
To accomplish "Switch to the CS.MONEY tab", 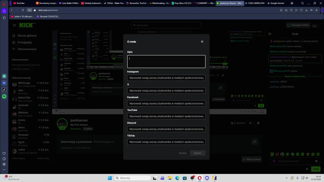I will tap(205, 3).
